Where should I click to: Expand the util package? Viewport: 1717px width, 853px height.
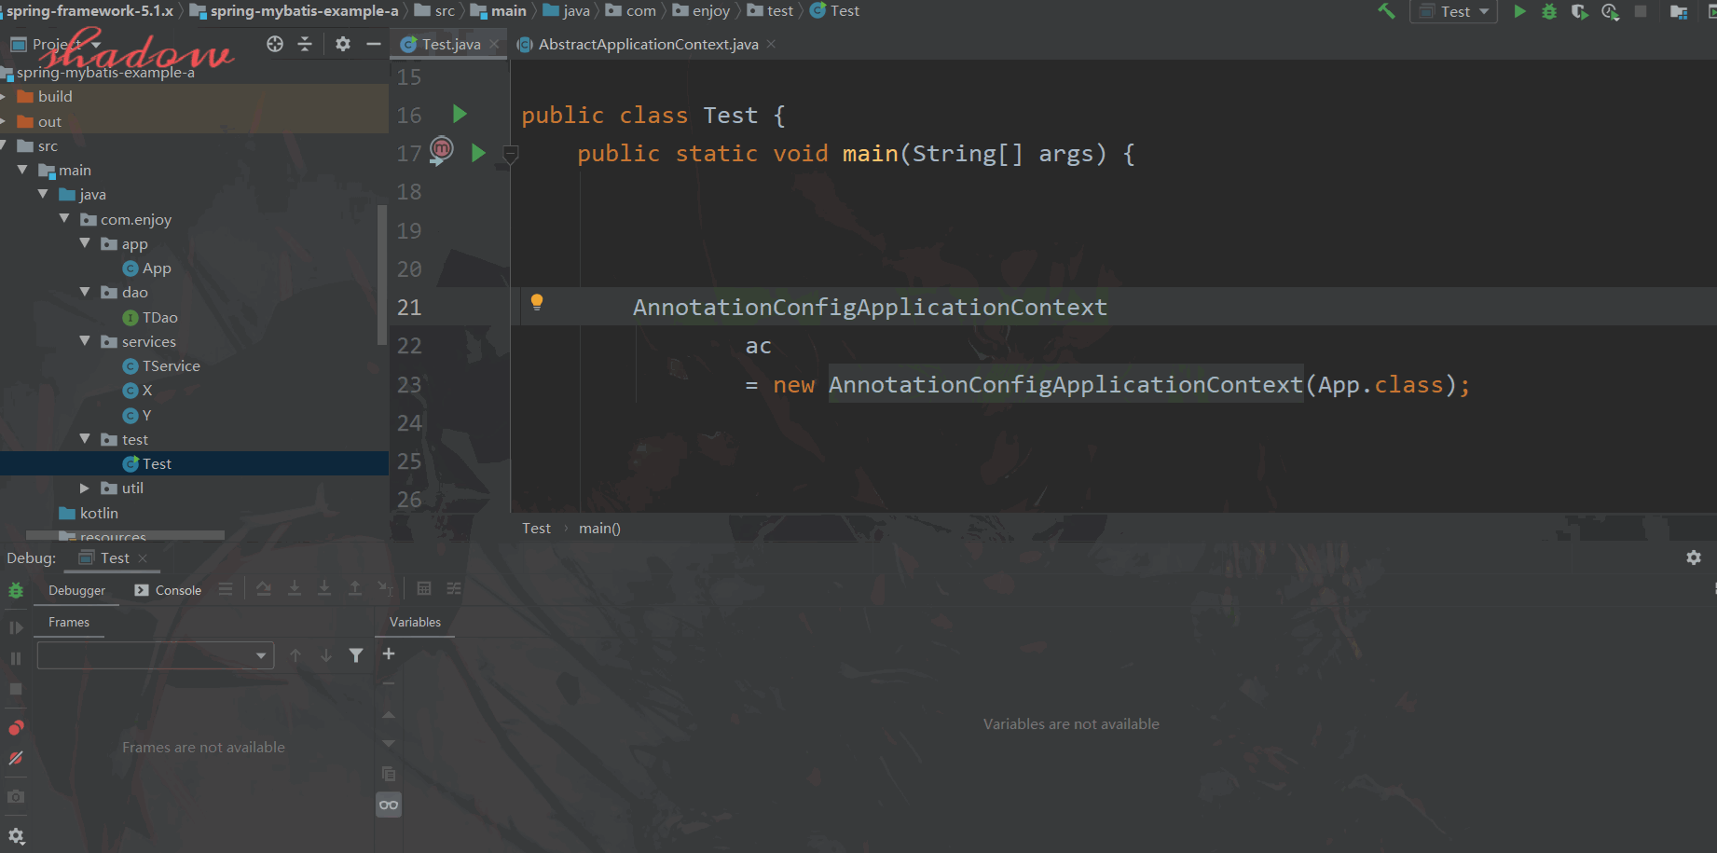(x=85, y=488)
